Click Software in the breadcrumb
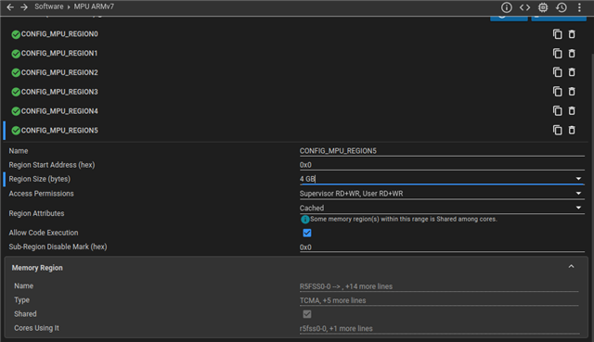 [49, 6]
